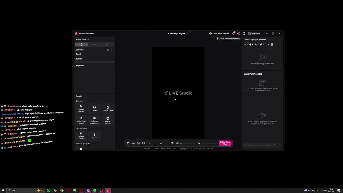Screen dimensions: 343x193
Task: Click the TikTok LIVE Studio preview canvas
Action: pos(178,93)
